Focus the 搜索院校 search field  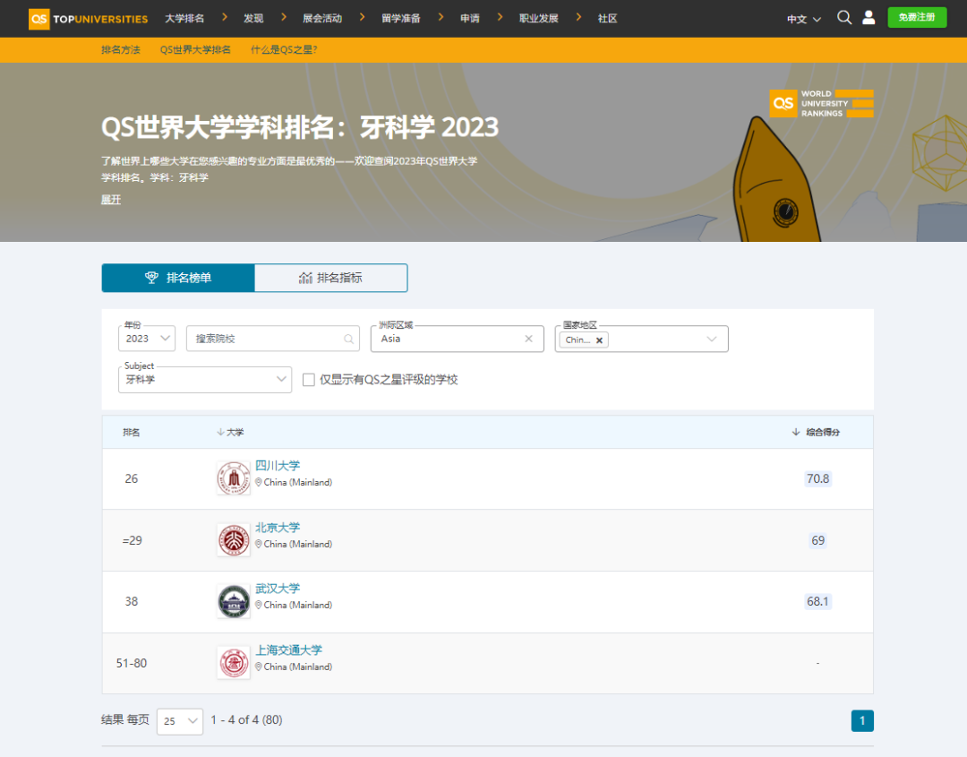272,339
